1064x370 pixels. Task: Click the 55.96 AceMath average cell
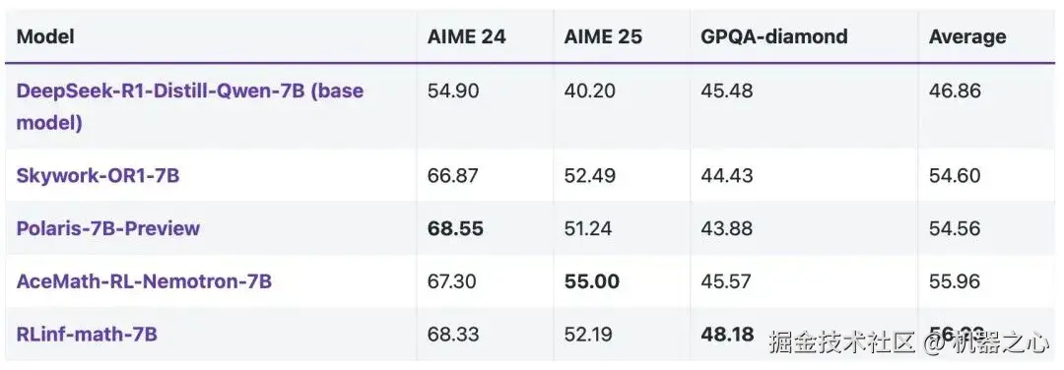point(955,280)
